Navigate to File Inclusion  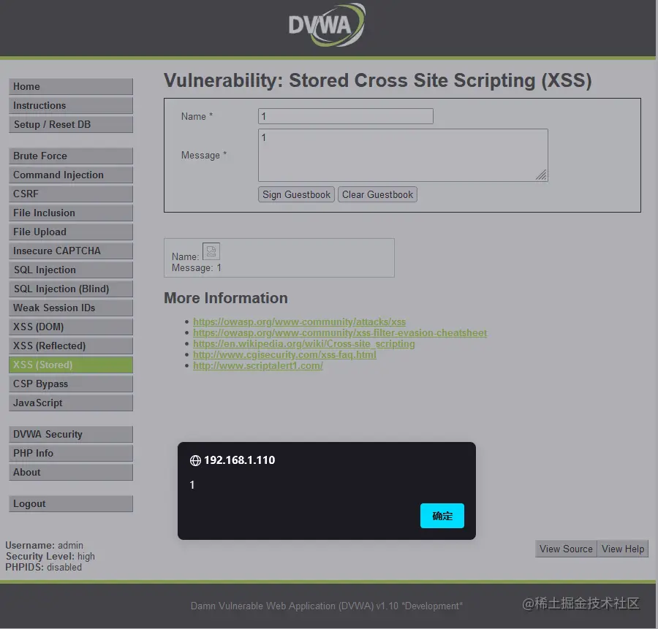click(71, 213)
